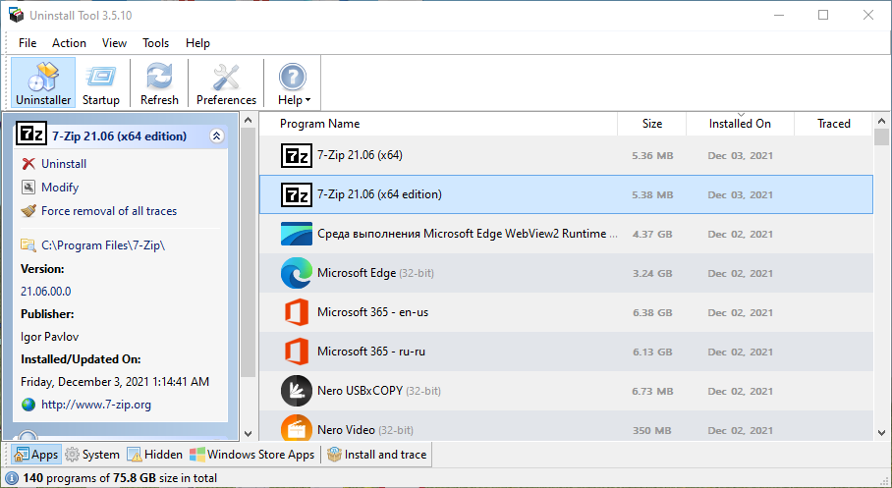Open the Startup toolbar icon

point(101,83)
